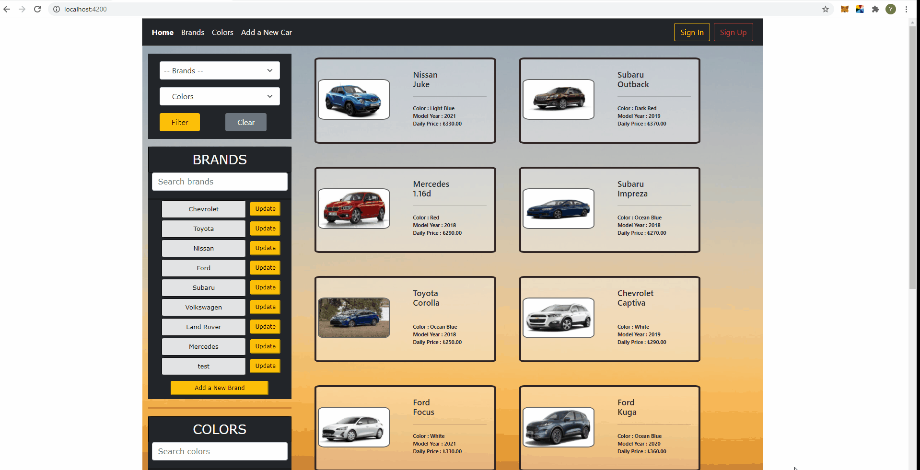Focus the Search brands field
Viewport: 920px width, 470px height.
[x=220, y=182]
